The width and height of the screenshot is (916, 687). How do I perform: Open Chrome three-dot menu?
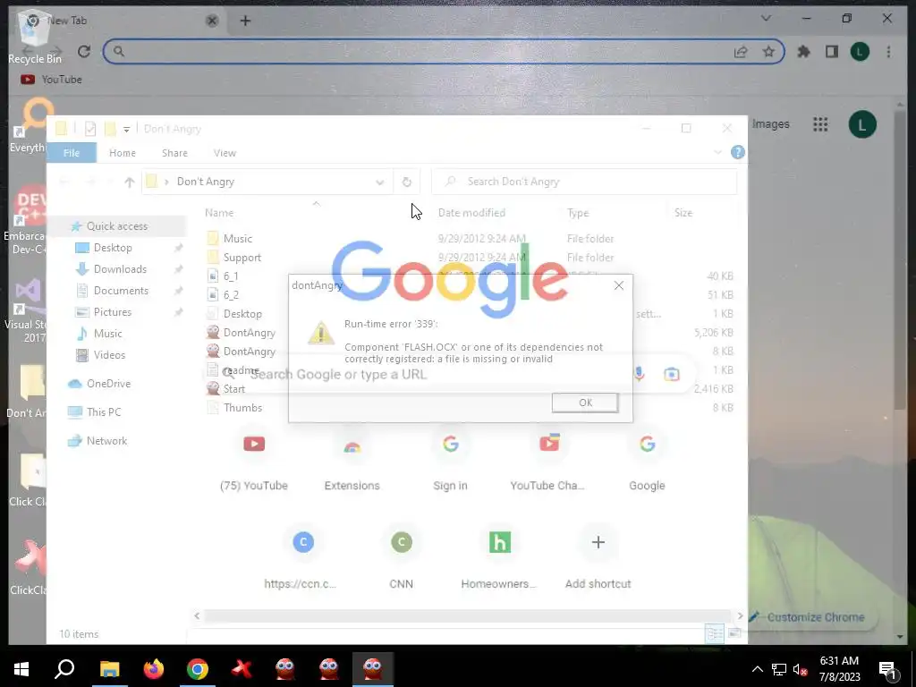tap(888, 52)
